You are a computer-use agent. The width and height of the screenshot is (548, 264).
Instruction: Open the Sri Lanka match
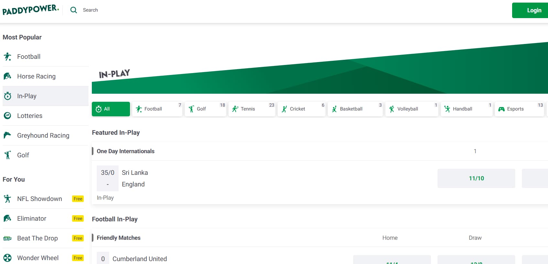click(135, 173)
